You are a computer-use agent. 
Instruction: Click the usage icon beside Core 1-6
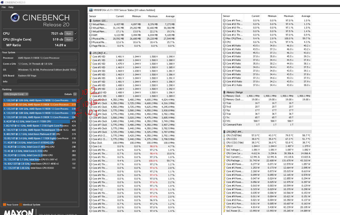tap(90, 146)
